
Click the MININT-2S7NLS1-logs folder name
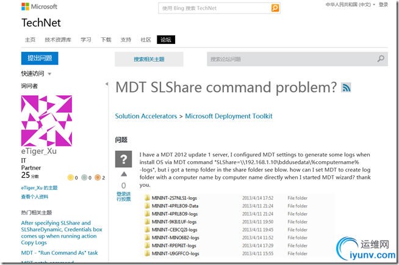[174, 198]
